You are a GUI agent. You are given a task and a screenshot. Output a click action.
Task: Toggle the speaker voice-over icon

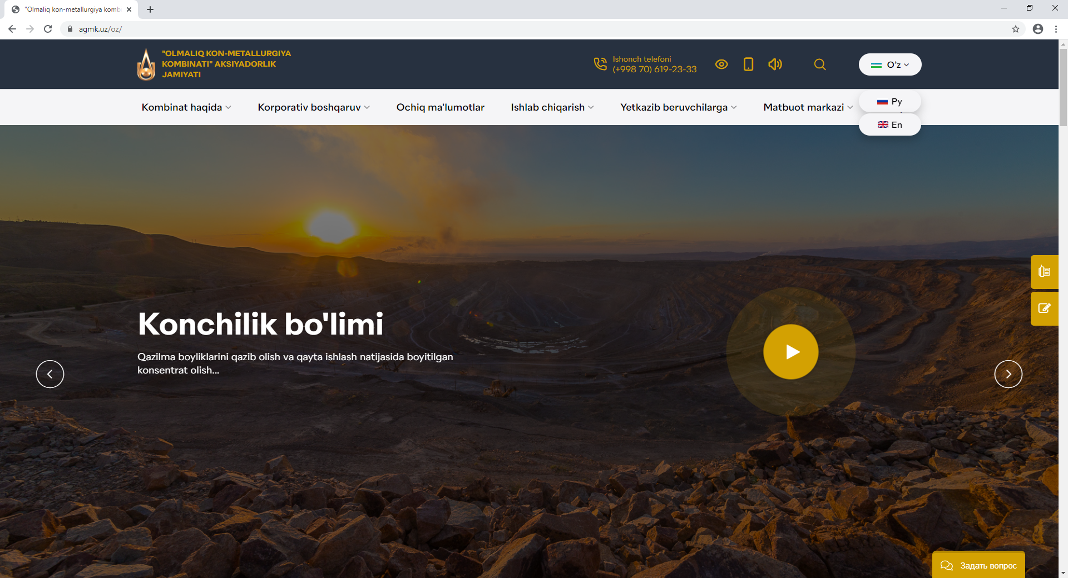[x=775, y=64]
